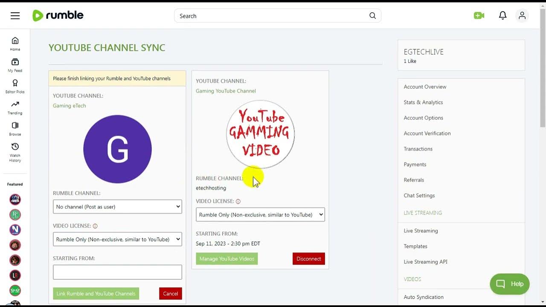The height and width of the screenshot is (307, 546).
Task: Click the red Disconnect button
Action: [308, 258]
